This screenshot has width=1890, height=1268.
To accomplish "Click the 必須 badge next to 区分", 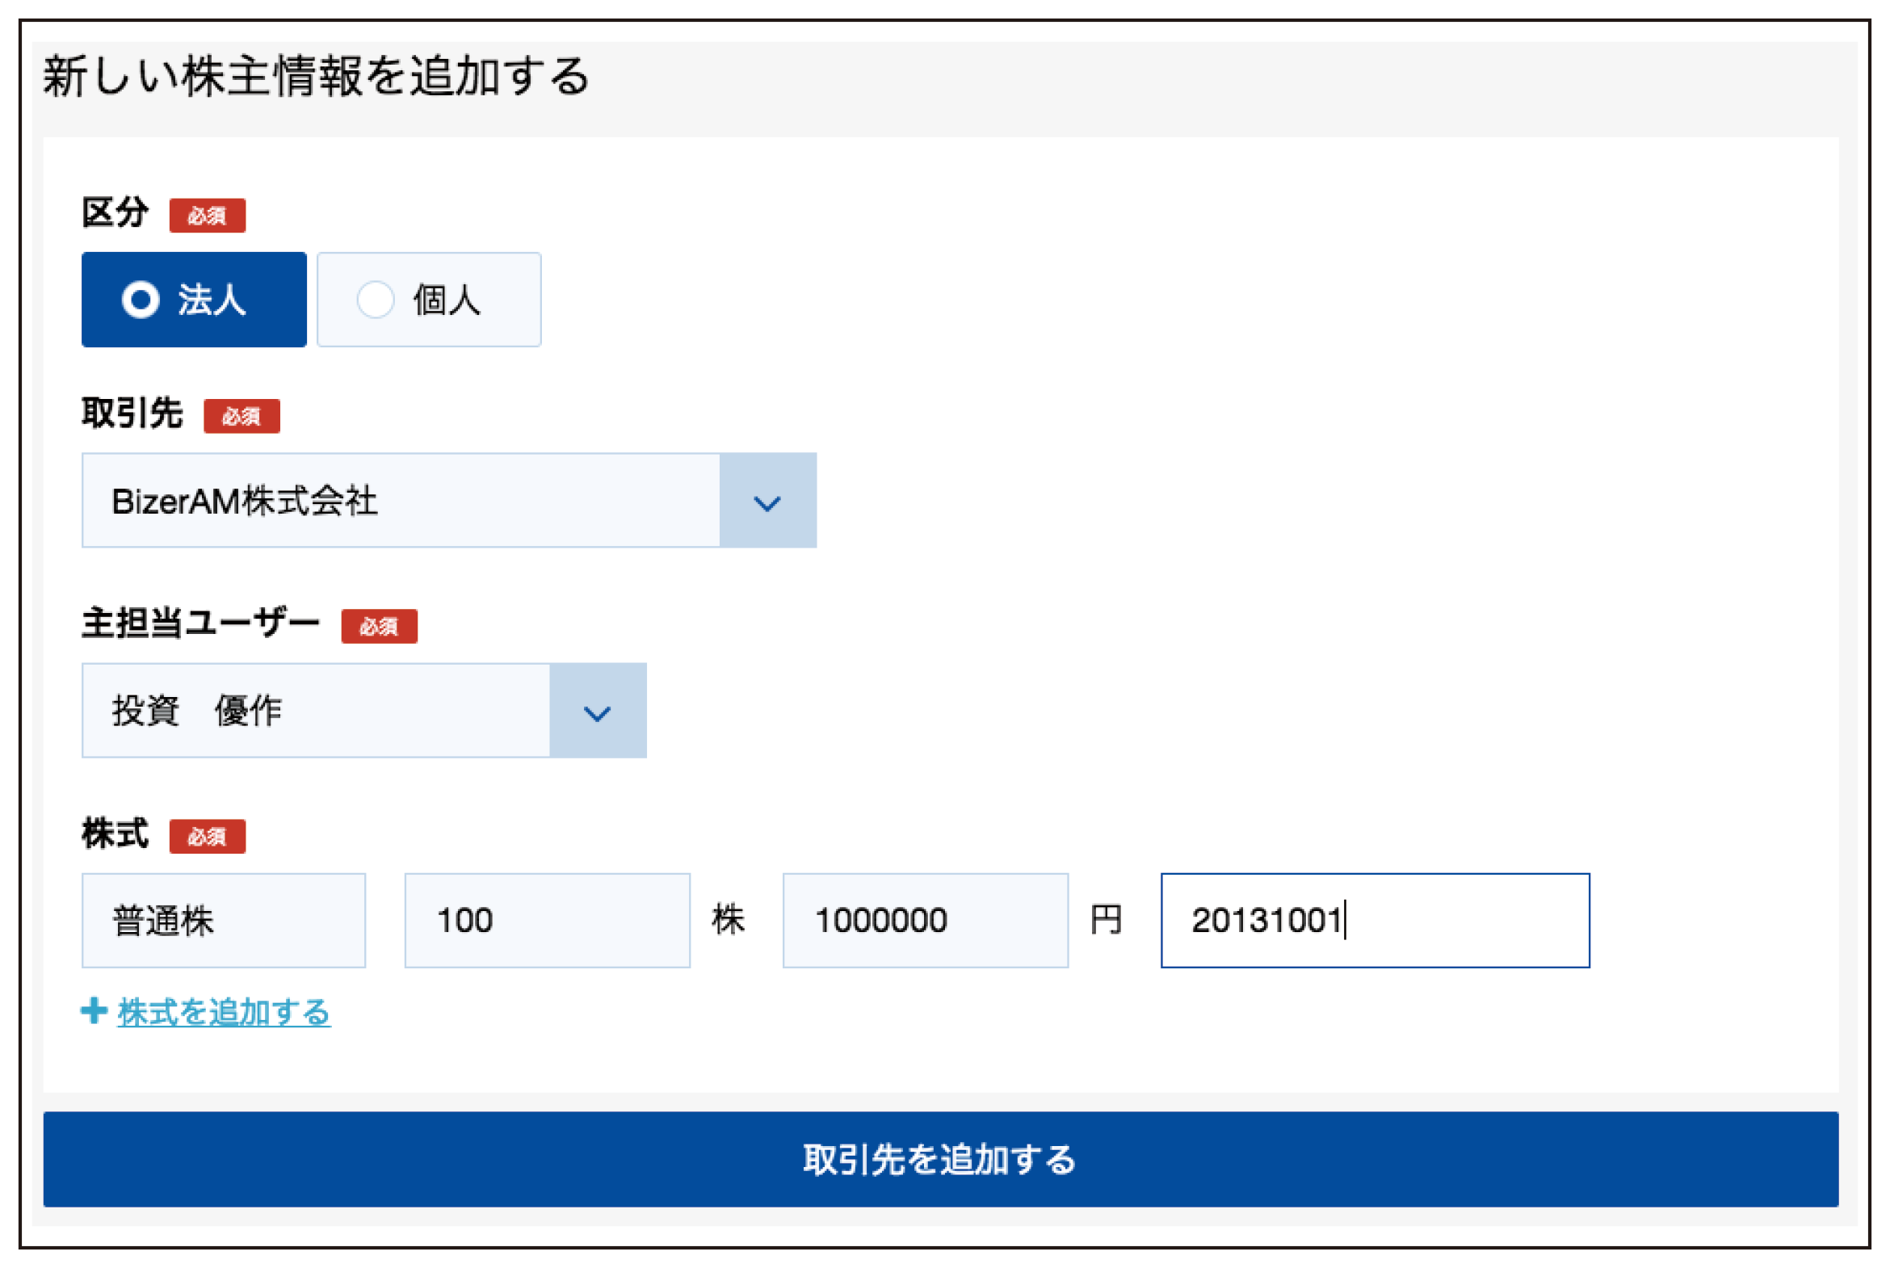I will pyautogui.click(x=208, y=216).
